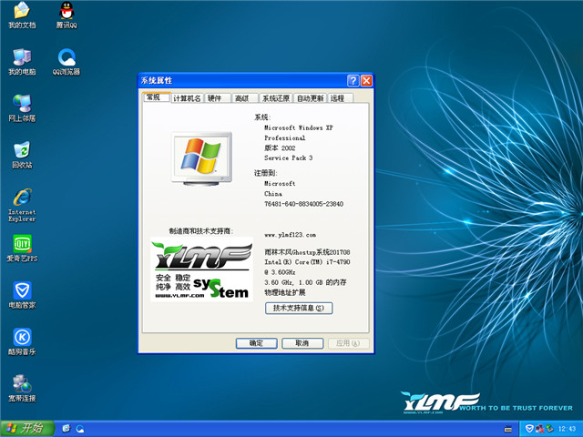Click the QQ browser quick launch icon
Viewport: 583px width, 437px height.
[x=80, y=429]
